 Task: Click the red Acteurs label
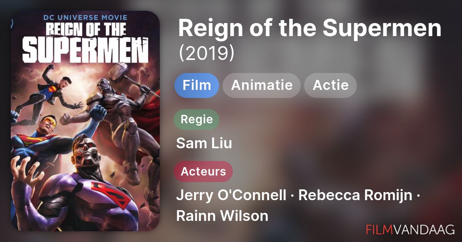click(203, 171)
